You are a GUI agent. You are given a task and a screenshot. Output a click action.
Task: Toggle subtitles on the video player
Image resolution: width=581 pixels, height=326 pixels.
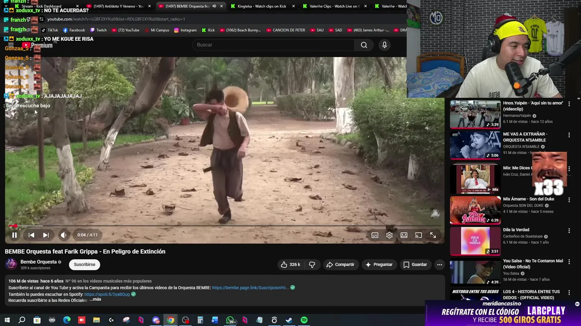(375, 235)
